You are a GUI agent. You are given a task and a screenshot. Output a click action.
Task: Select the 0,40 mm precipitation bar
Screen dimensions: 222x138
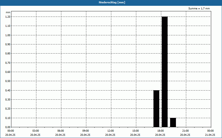coord(157,109)
